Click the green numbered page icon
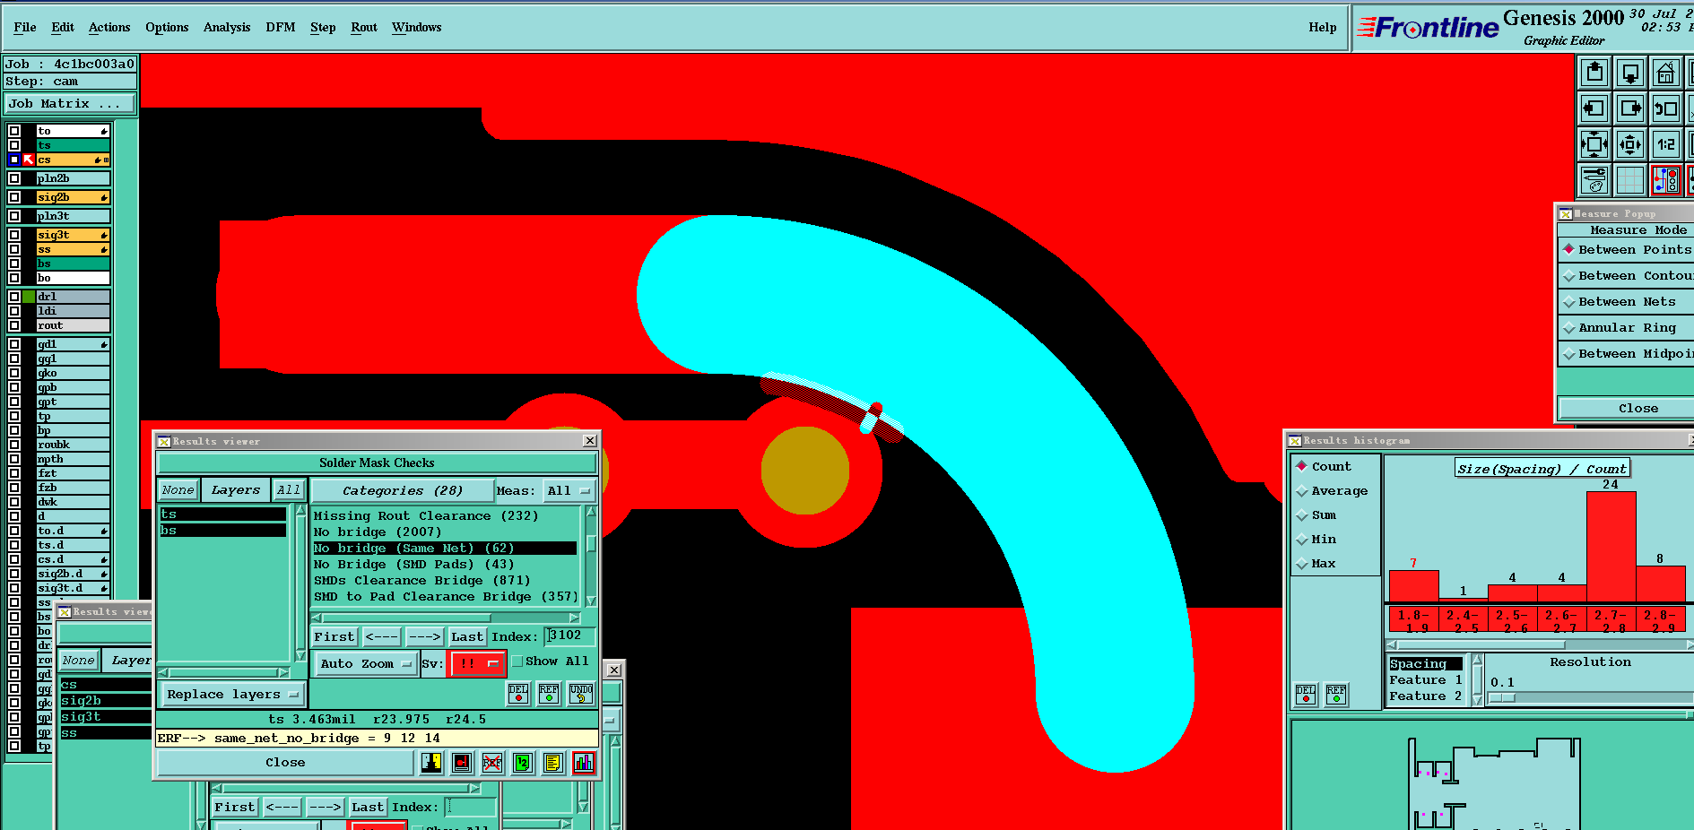 (523, 763)
